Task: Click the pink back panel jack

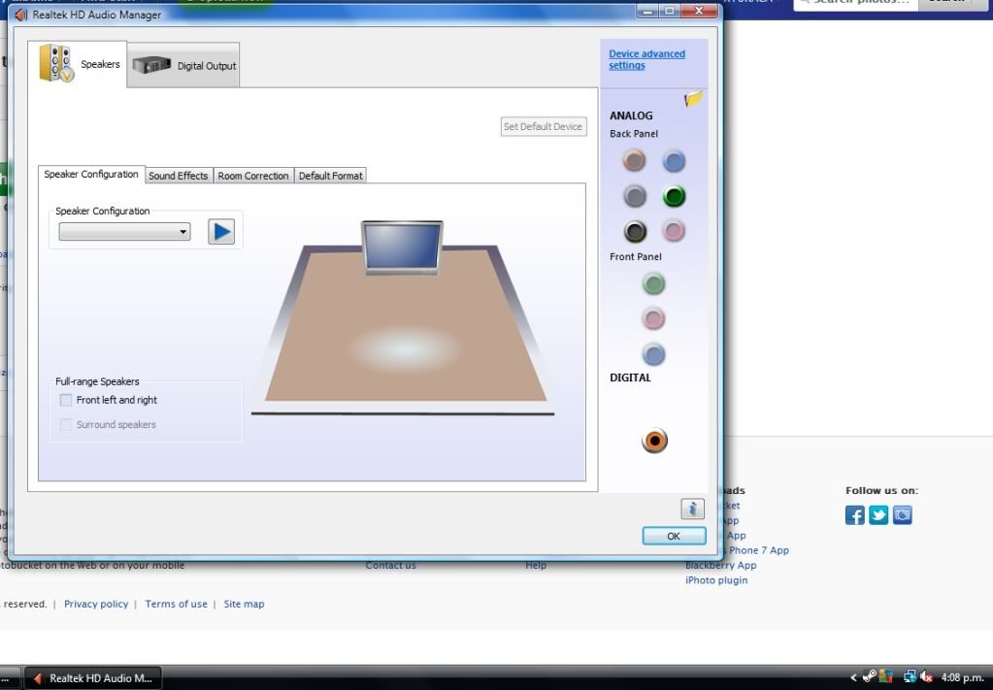Action: 674,231
